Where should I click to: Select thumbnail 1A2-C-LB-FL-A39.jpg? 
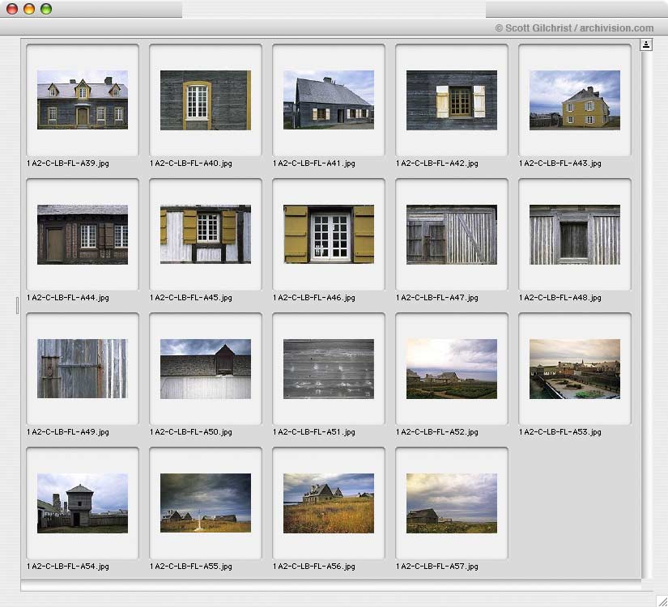point(83,100)
